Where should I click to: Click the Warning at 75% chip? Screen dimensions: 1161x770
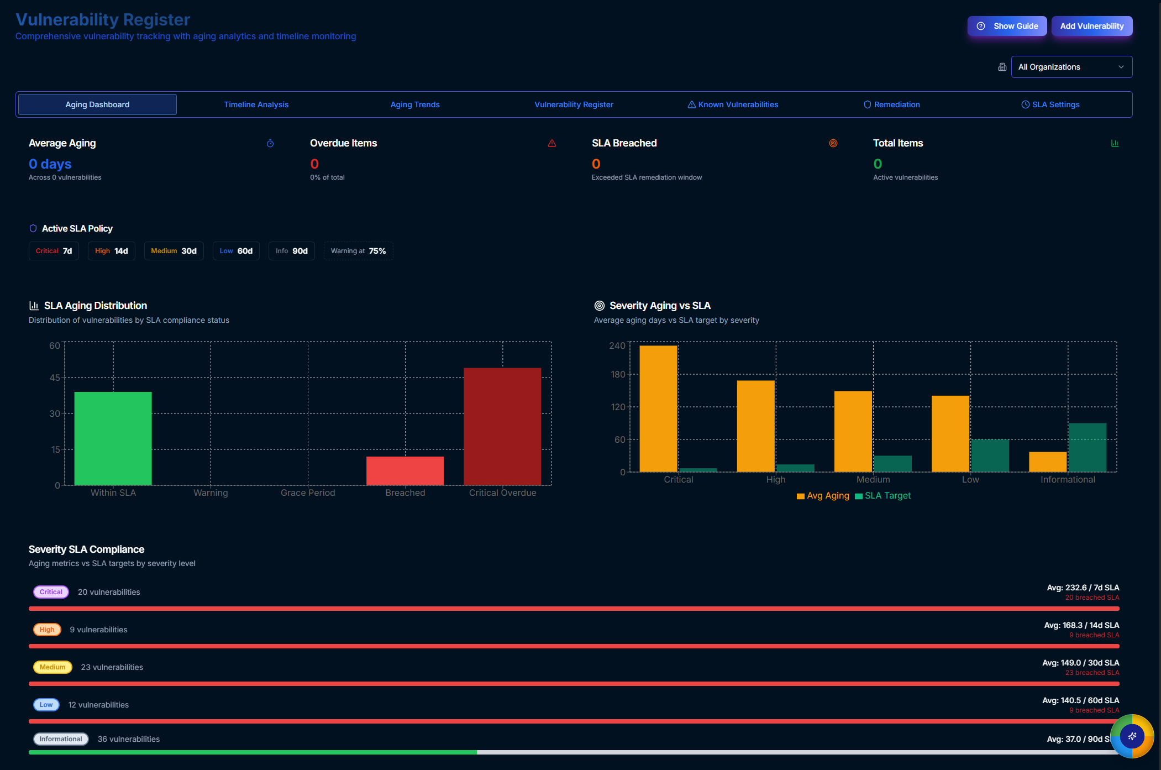click(x=358, y=251)
